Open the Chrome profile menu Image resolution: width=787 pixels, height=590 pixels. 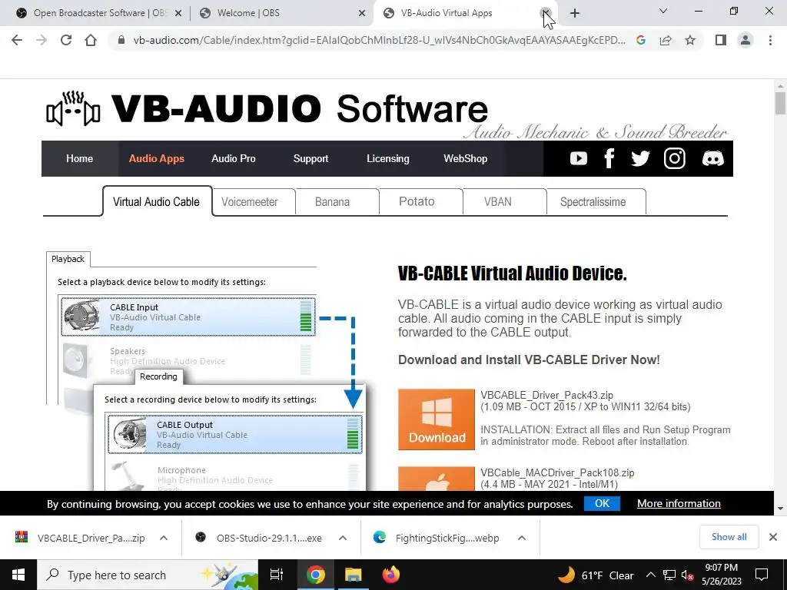tap(745, 40)
